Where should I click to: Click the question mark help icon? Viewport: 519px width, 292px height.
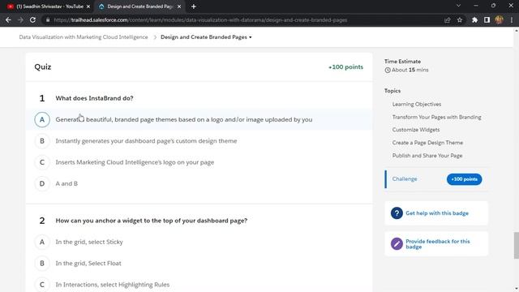tap(397, 213)
